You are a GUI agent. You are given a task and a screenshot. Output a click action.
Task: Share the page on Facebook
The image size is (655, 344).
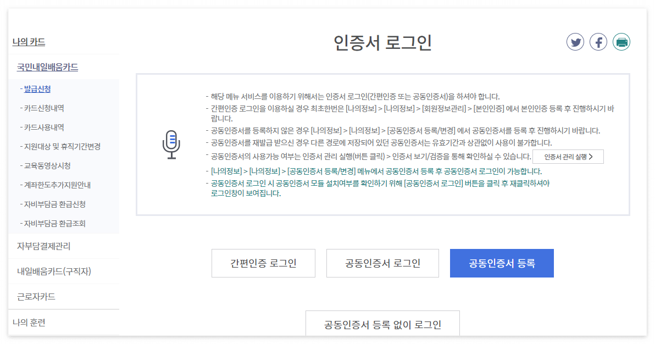tap(598, 41)
